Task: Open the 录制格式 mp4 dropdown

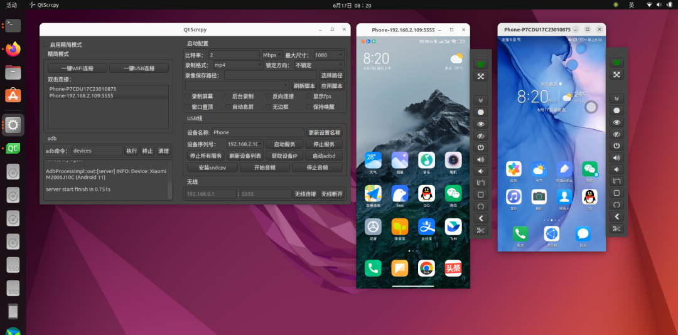Action: pyautogui.click(x=238, y=65)
